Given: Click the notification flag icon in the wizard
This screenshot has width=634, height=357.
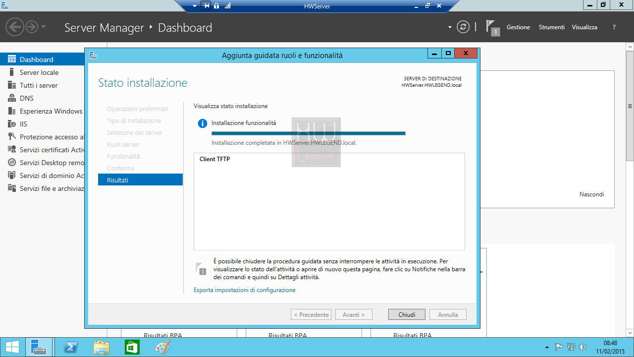Looking at the screenshot, I should [201, 268].
